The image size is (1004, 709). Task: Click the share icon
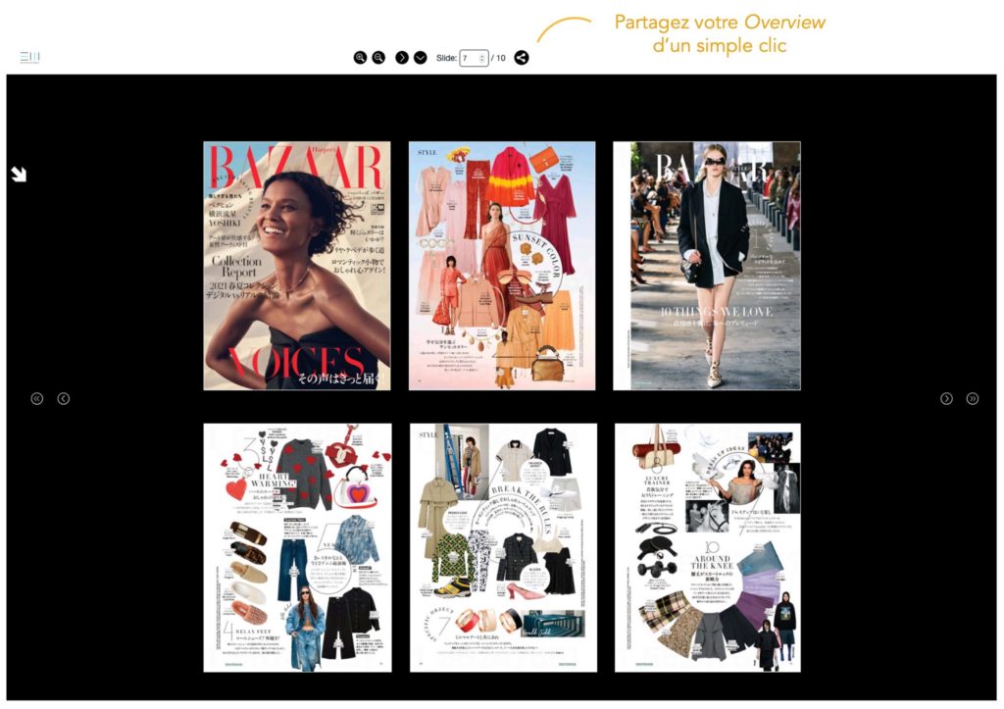[522, 58]
